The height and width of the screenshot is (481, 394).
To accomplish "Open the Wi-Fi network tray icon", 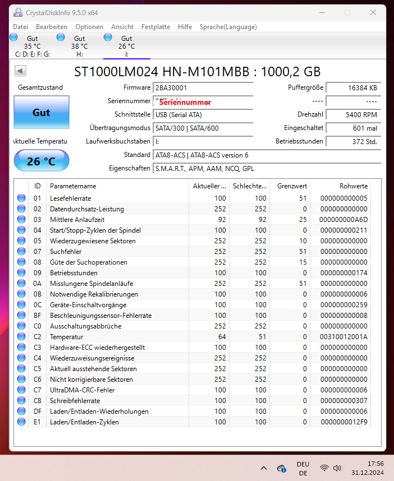I will tap(324, 468).
